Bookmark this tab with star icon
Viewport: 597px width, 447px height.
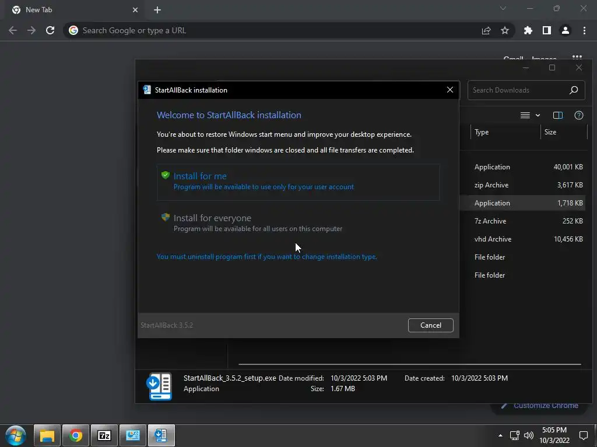(x=504, y=30)
